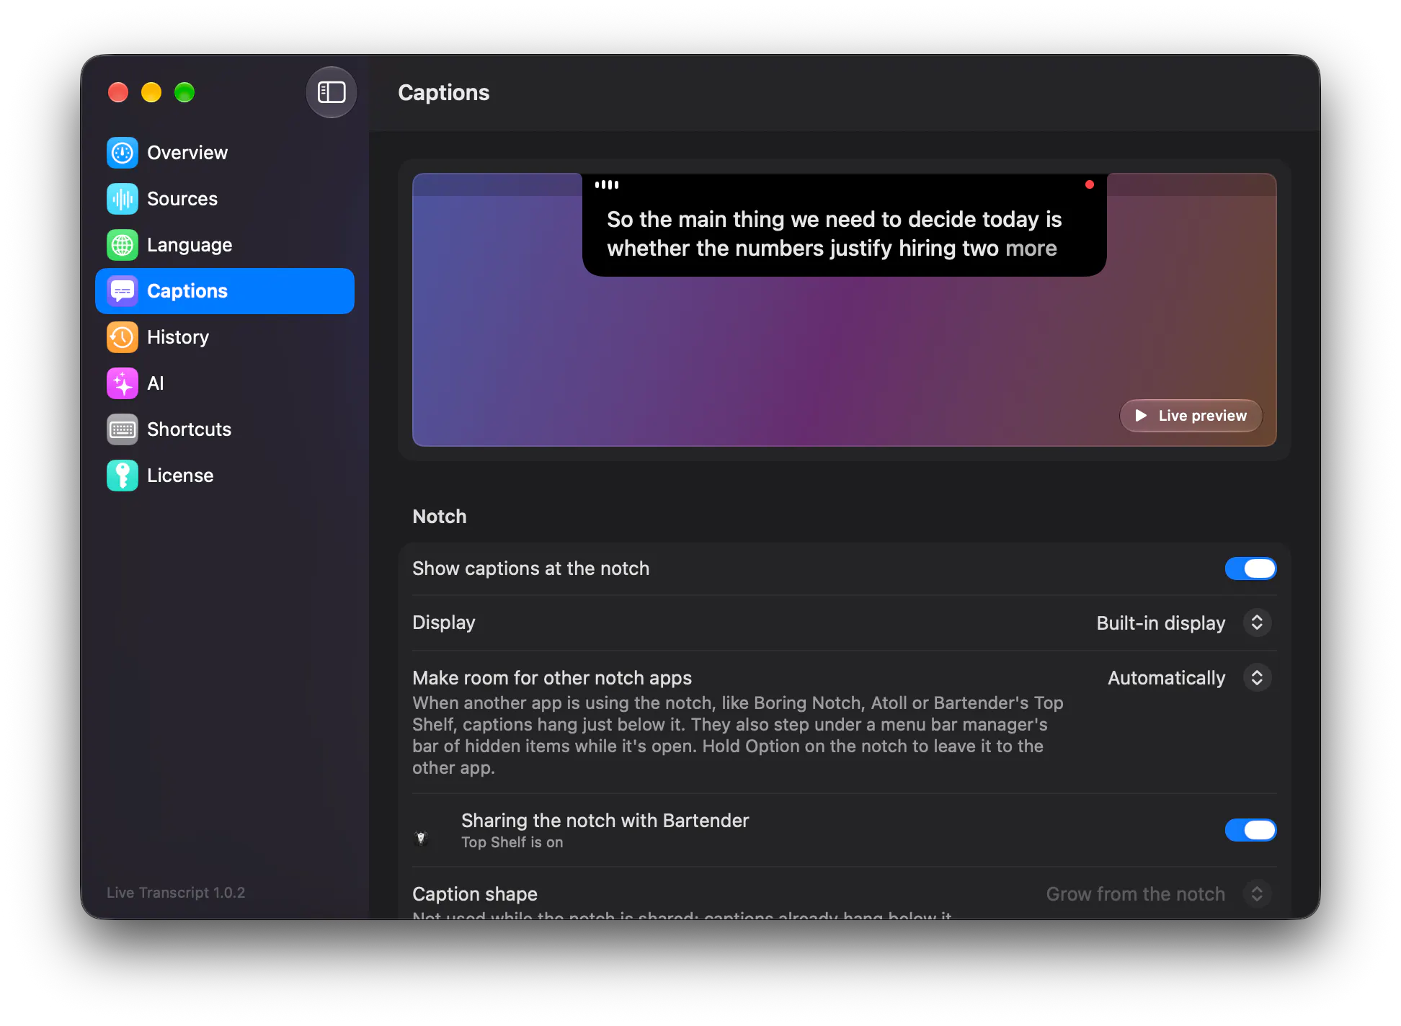Image resolution: width=1401 pixels, height=1026 pixels.
Task: Turn off Show captions at the notch
Action: (1250, 568)
